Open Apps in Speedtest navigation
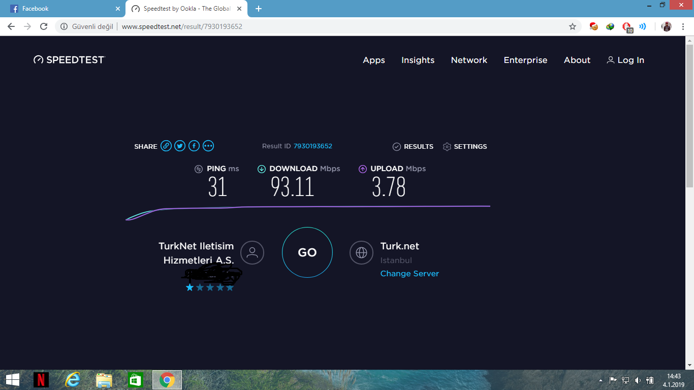This screenshot has height=390, width=694. pos(374,60)
